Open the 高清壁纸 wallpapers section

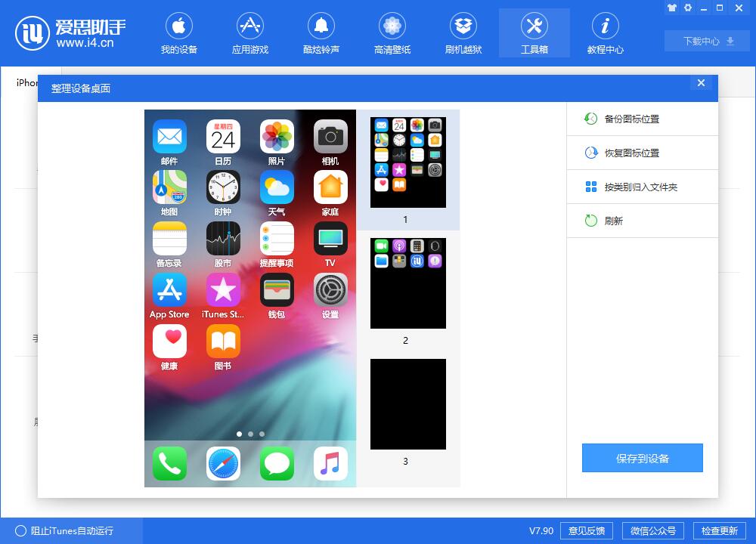[x=392, y=32]
